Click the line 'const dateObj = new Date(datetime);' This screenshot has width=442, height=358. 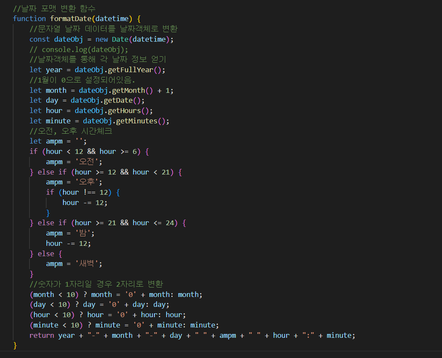coord(101,39)
